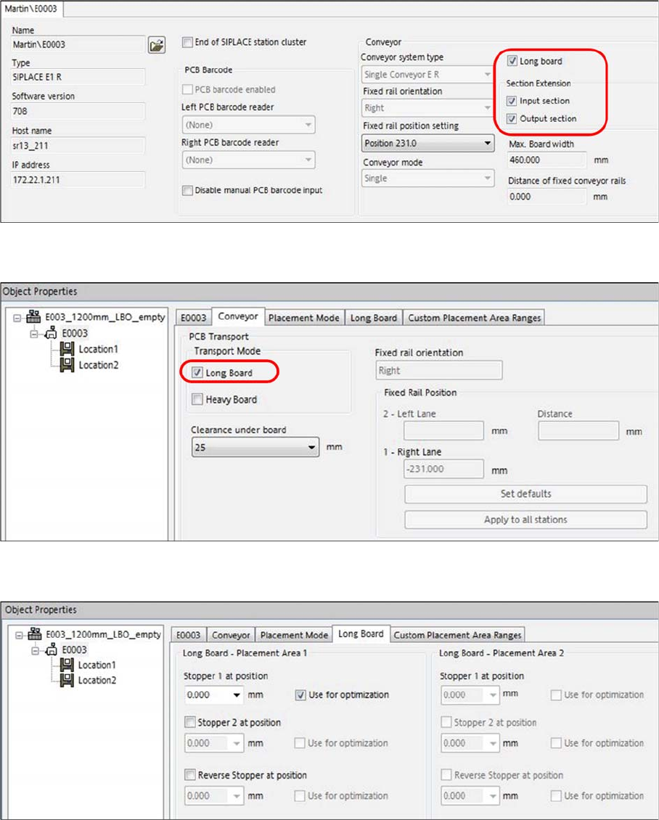The image size is (659, 820).
Task: Collapse E0003 node in bottom panel tree
Action: (x=35, y=650)
